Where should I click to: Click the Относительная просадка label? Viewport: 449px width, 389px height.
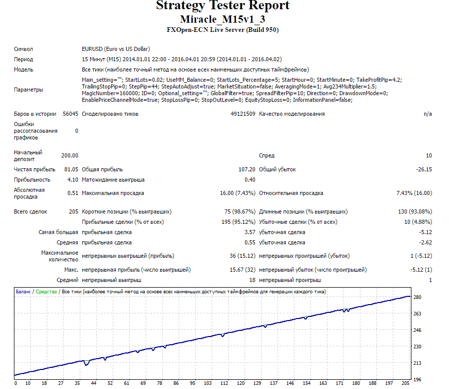[x=291, y=193]
